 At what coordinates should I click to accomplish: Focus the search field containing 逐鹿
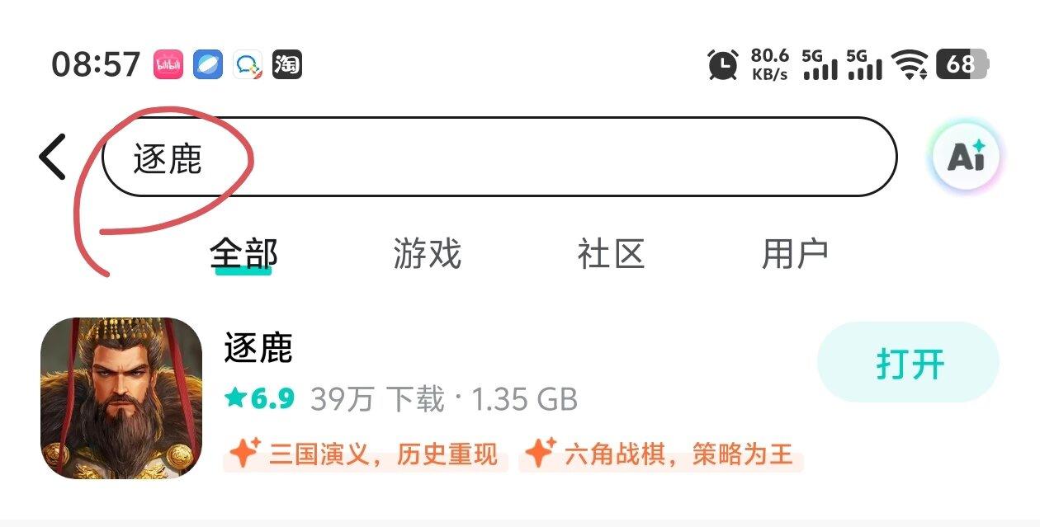(x=499, y=157)
